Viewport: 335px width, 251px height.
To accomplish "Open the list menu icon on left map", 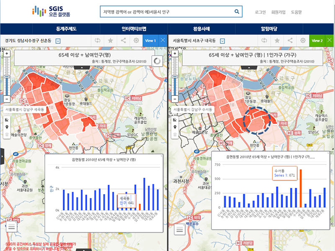I will [11, 228].
